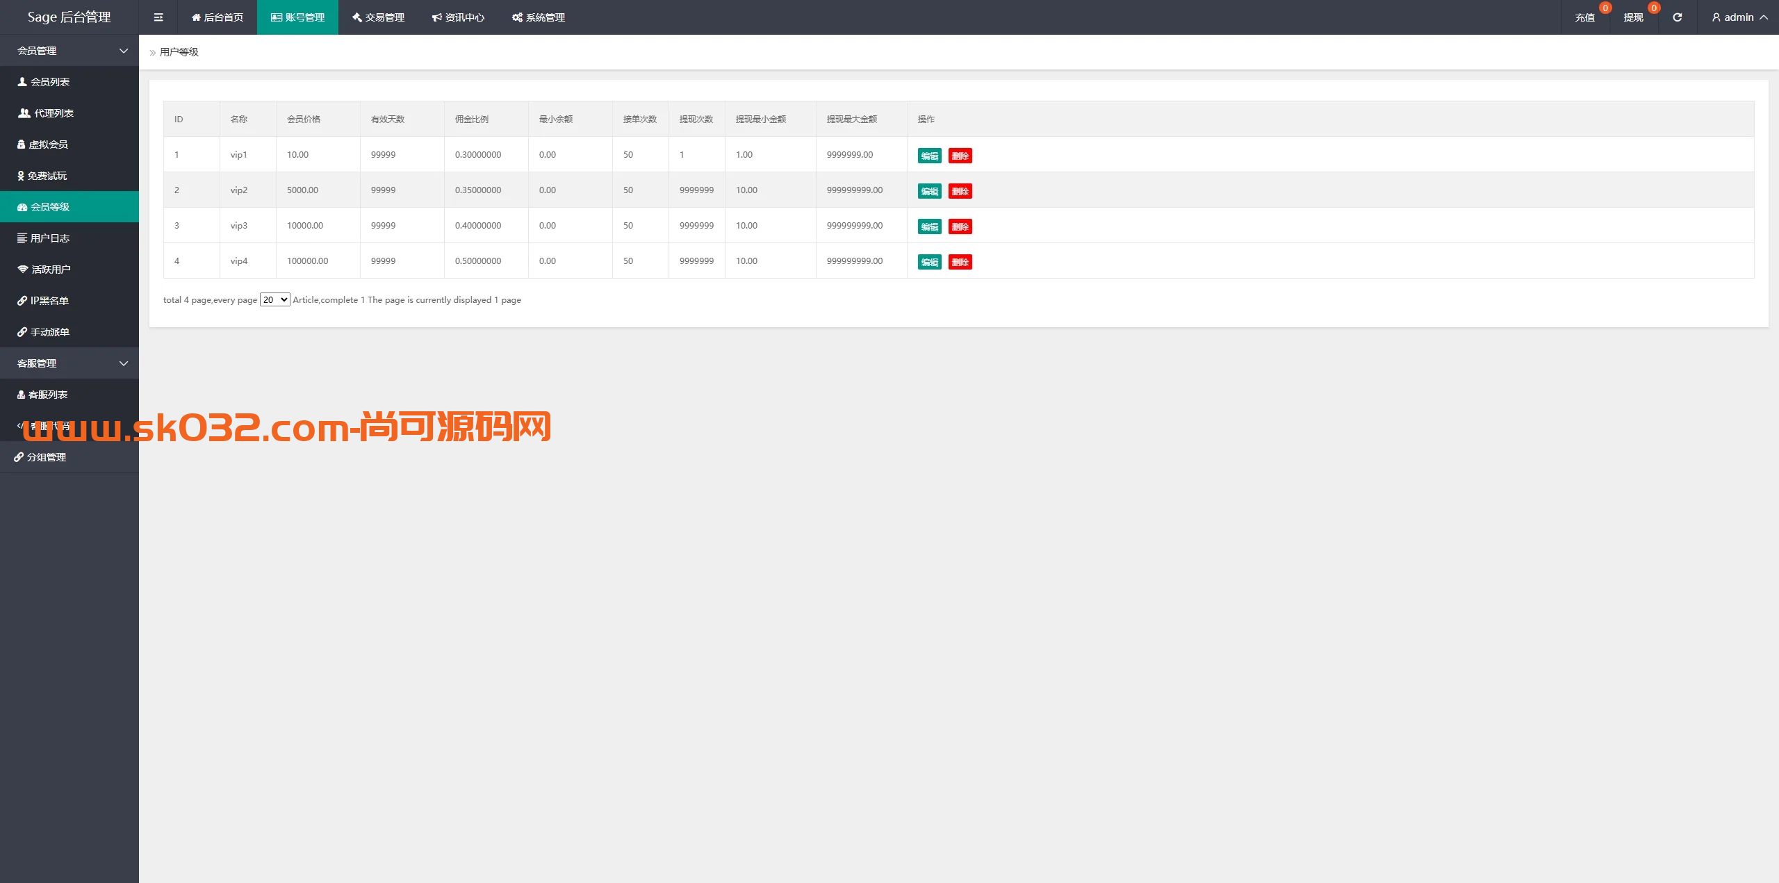1779x883 pixels.
Task: Open 活跃用户 with wifi icon
Action: point(51,270)
